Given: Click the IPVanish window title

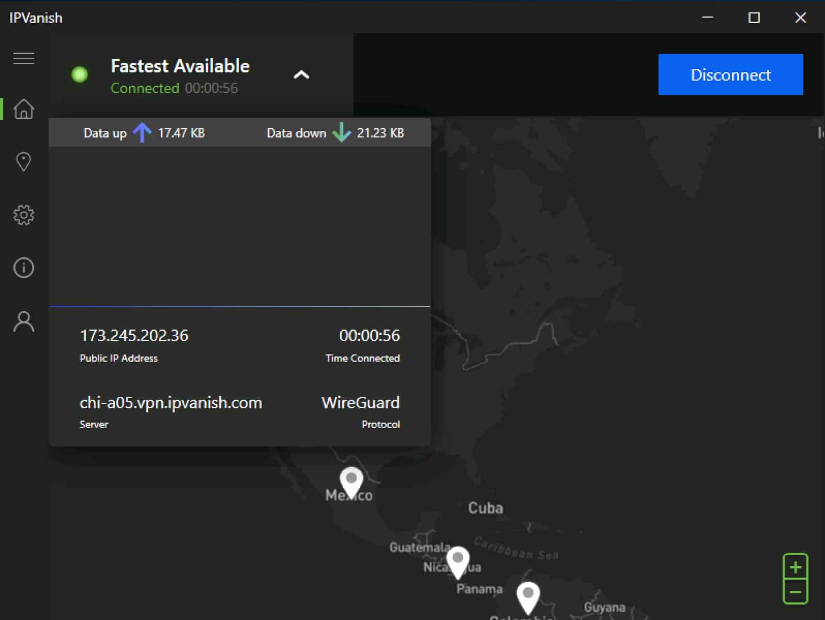Looking at the screenshot, I should click(x=36, y=18).
